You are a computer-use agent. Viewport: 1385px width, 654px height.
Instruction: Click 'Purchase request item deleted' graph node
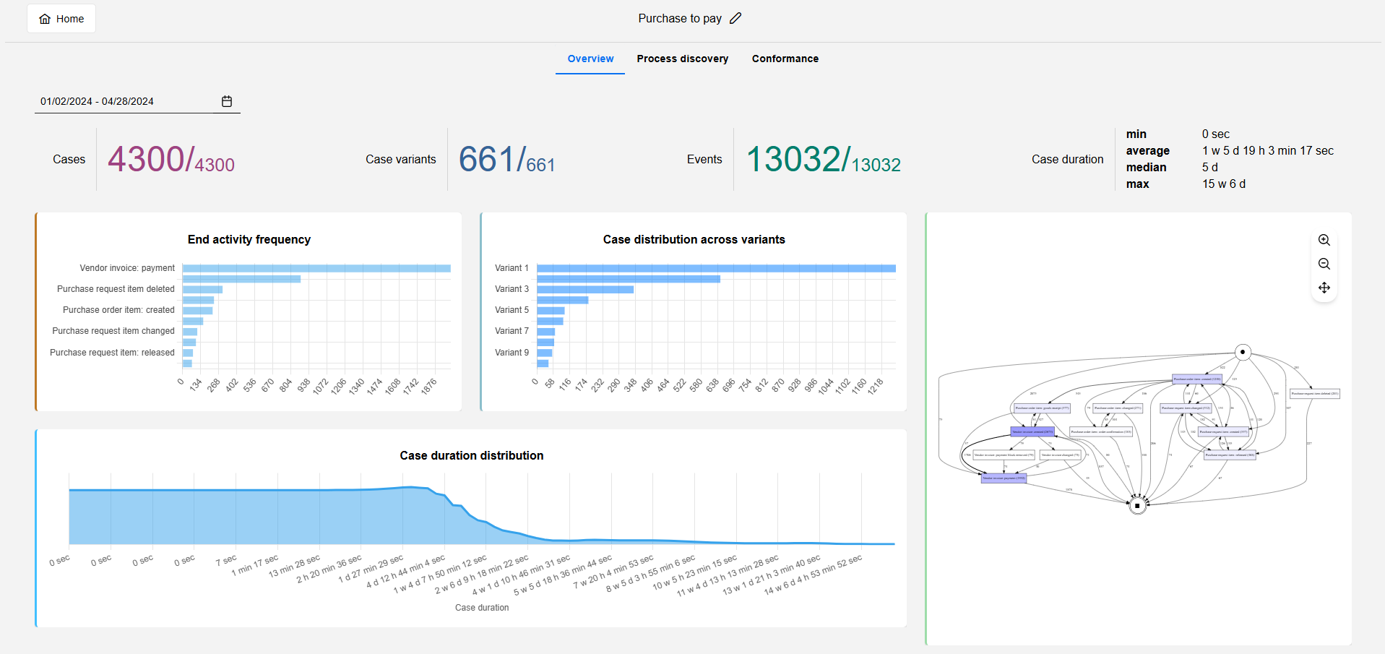1314,394
